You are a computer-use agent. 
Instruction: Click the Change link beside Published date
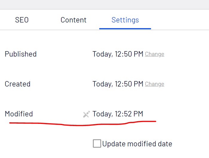coord(155,54)
